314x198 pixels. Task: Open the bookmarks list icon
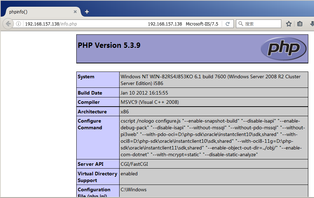pos(300,24)
